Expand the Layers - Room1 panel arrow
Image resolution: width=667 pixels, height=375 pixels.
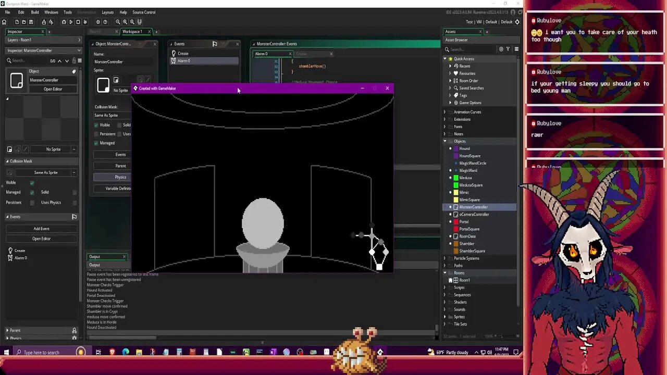[79, 40]
